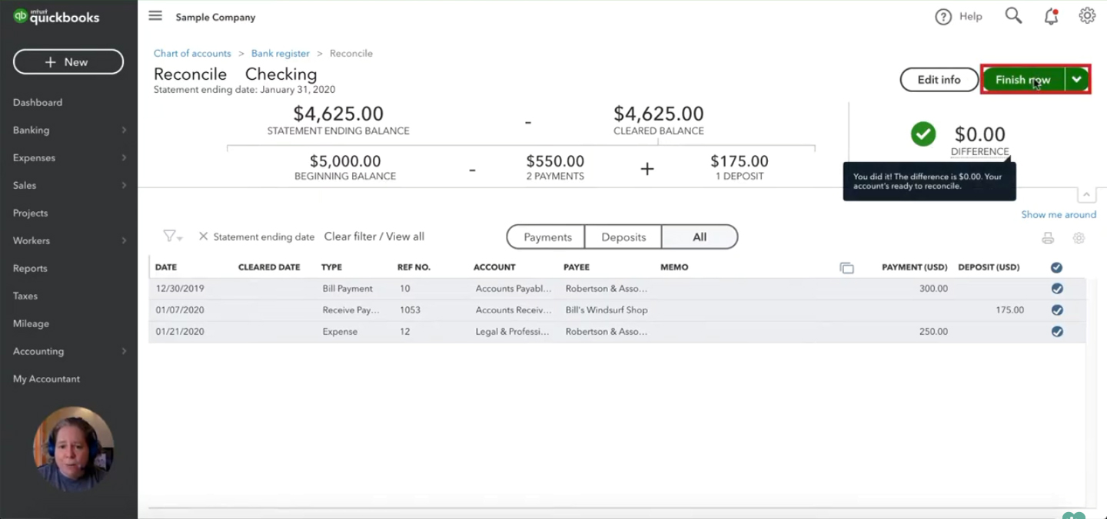Uncheck the Bill's Windsurf Shop deposit checkmark
1107x519 pixels.
click(1057, 310)
